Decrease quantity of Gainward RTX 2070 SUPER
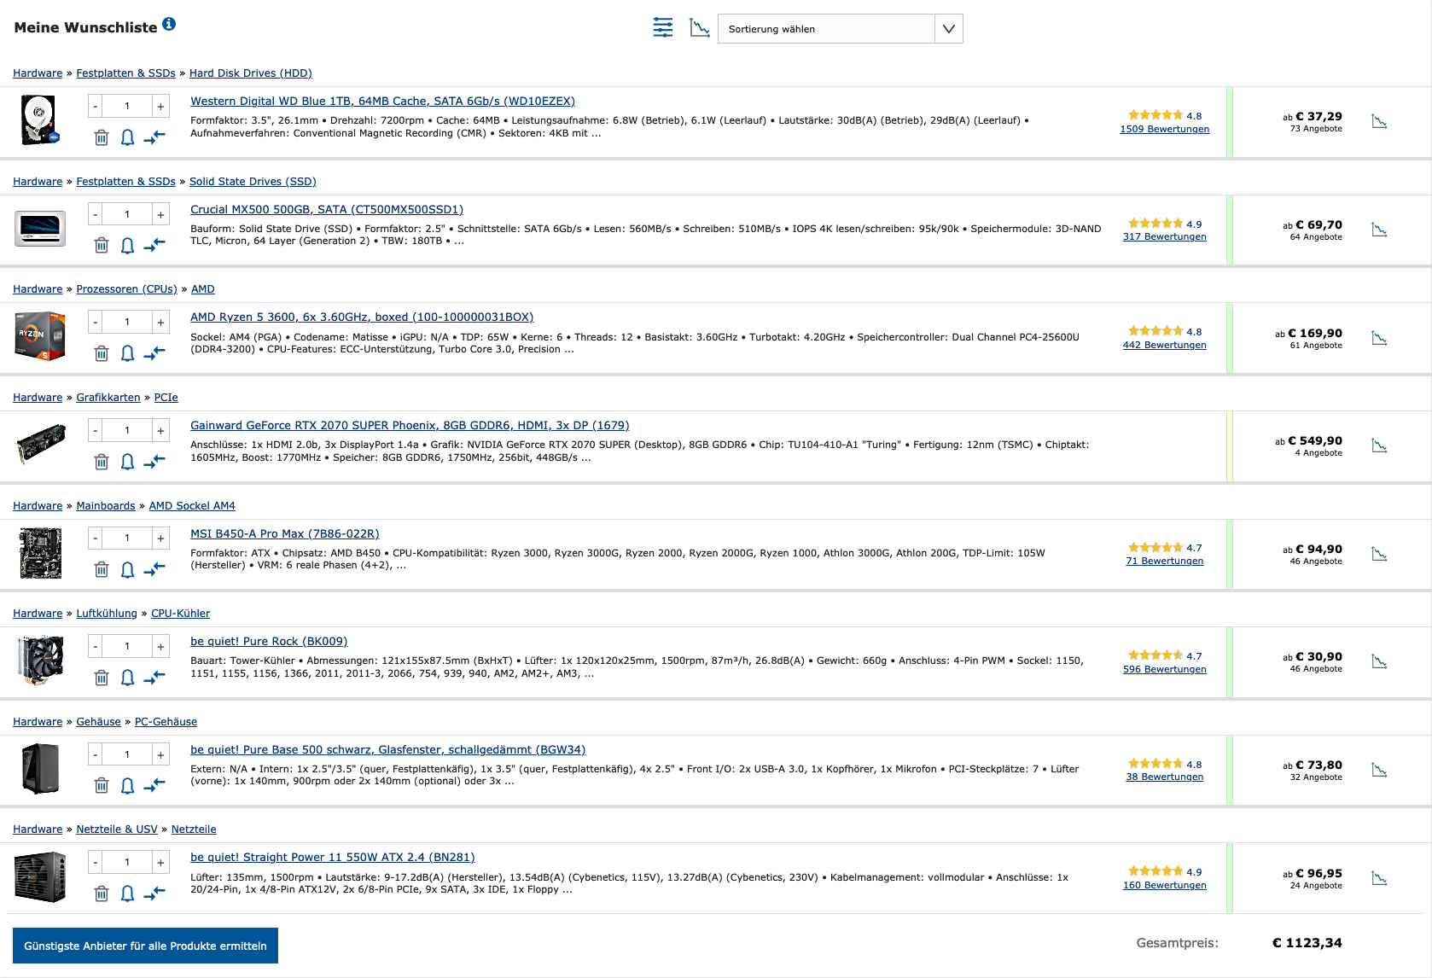Screen dimensions: 1432x978 coord(96,430)
